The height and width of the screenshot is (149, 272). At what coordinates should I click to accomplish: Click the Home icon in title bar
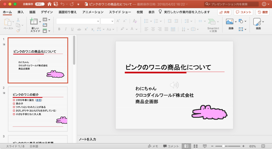(x=49, y=4)
